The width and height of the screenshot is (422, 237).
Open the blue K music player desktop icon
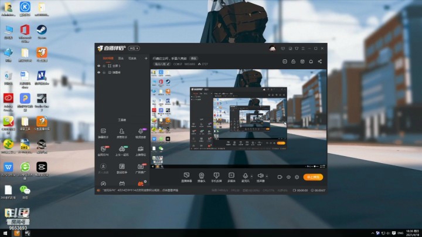point(25,9)
